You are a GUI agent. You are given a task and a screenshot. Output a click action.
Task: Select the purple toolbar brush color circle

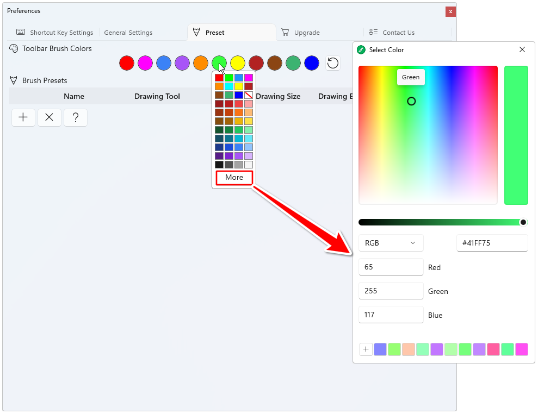(182, 63)
